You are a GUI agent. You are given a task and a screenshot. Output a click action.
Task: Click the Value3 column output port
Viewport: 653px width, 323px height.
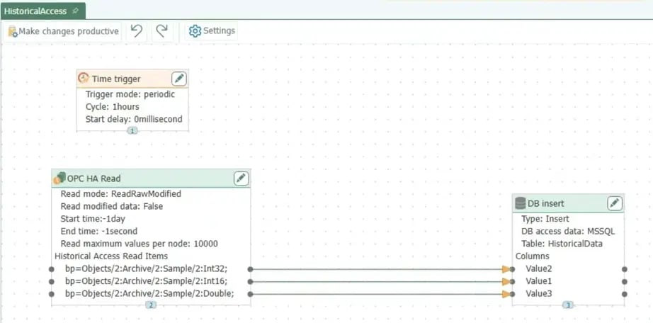(x=624, y=293)
